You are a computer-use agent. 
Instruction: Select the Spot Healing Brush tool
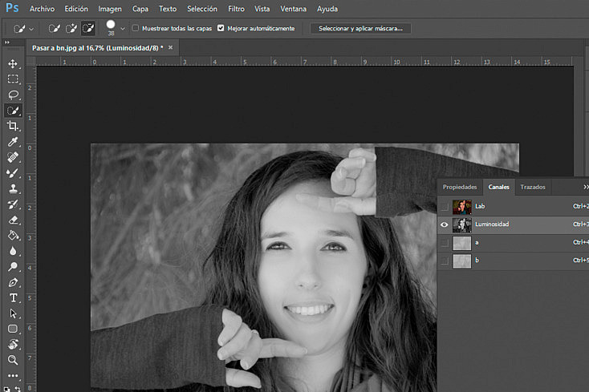point(13,157)
